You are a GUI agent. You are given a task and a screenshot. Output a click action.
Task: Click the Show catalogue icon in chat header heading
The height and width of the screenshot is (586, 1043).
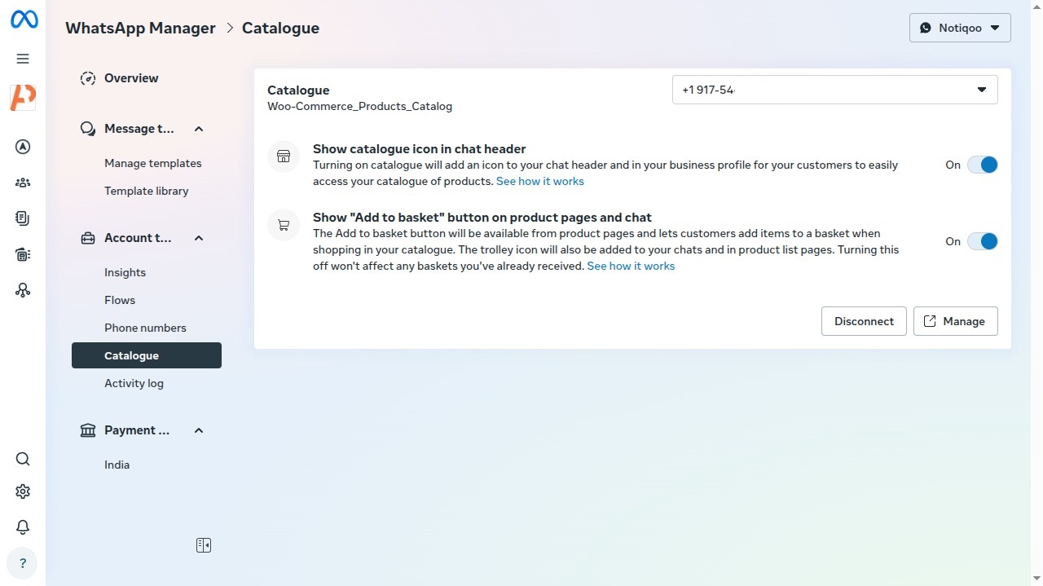pyautogui.click(x=420, y=149)
